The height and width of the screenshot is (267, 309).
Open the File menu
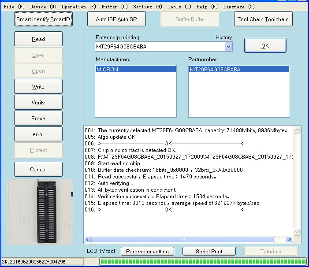point(14,7)
